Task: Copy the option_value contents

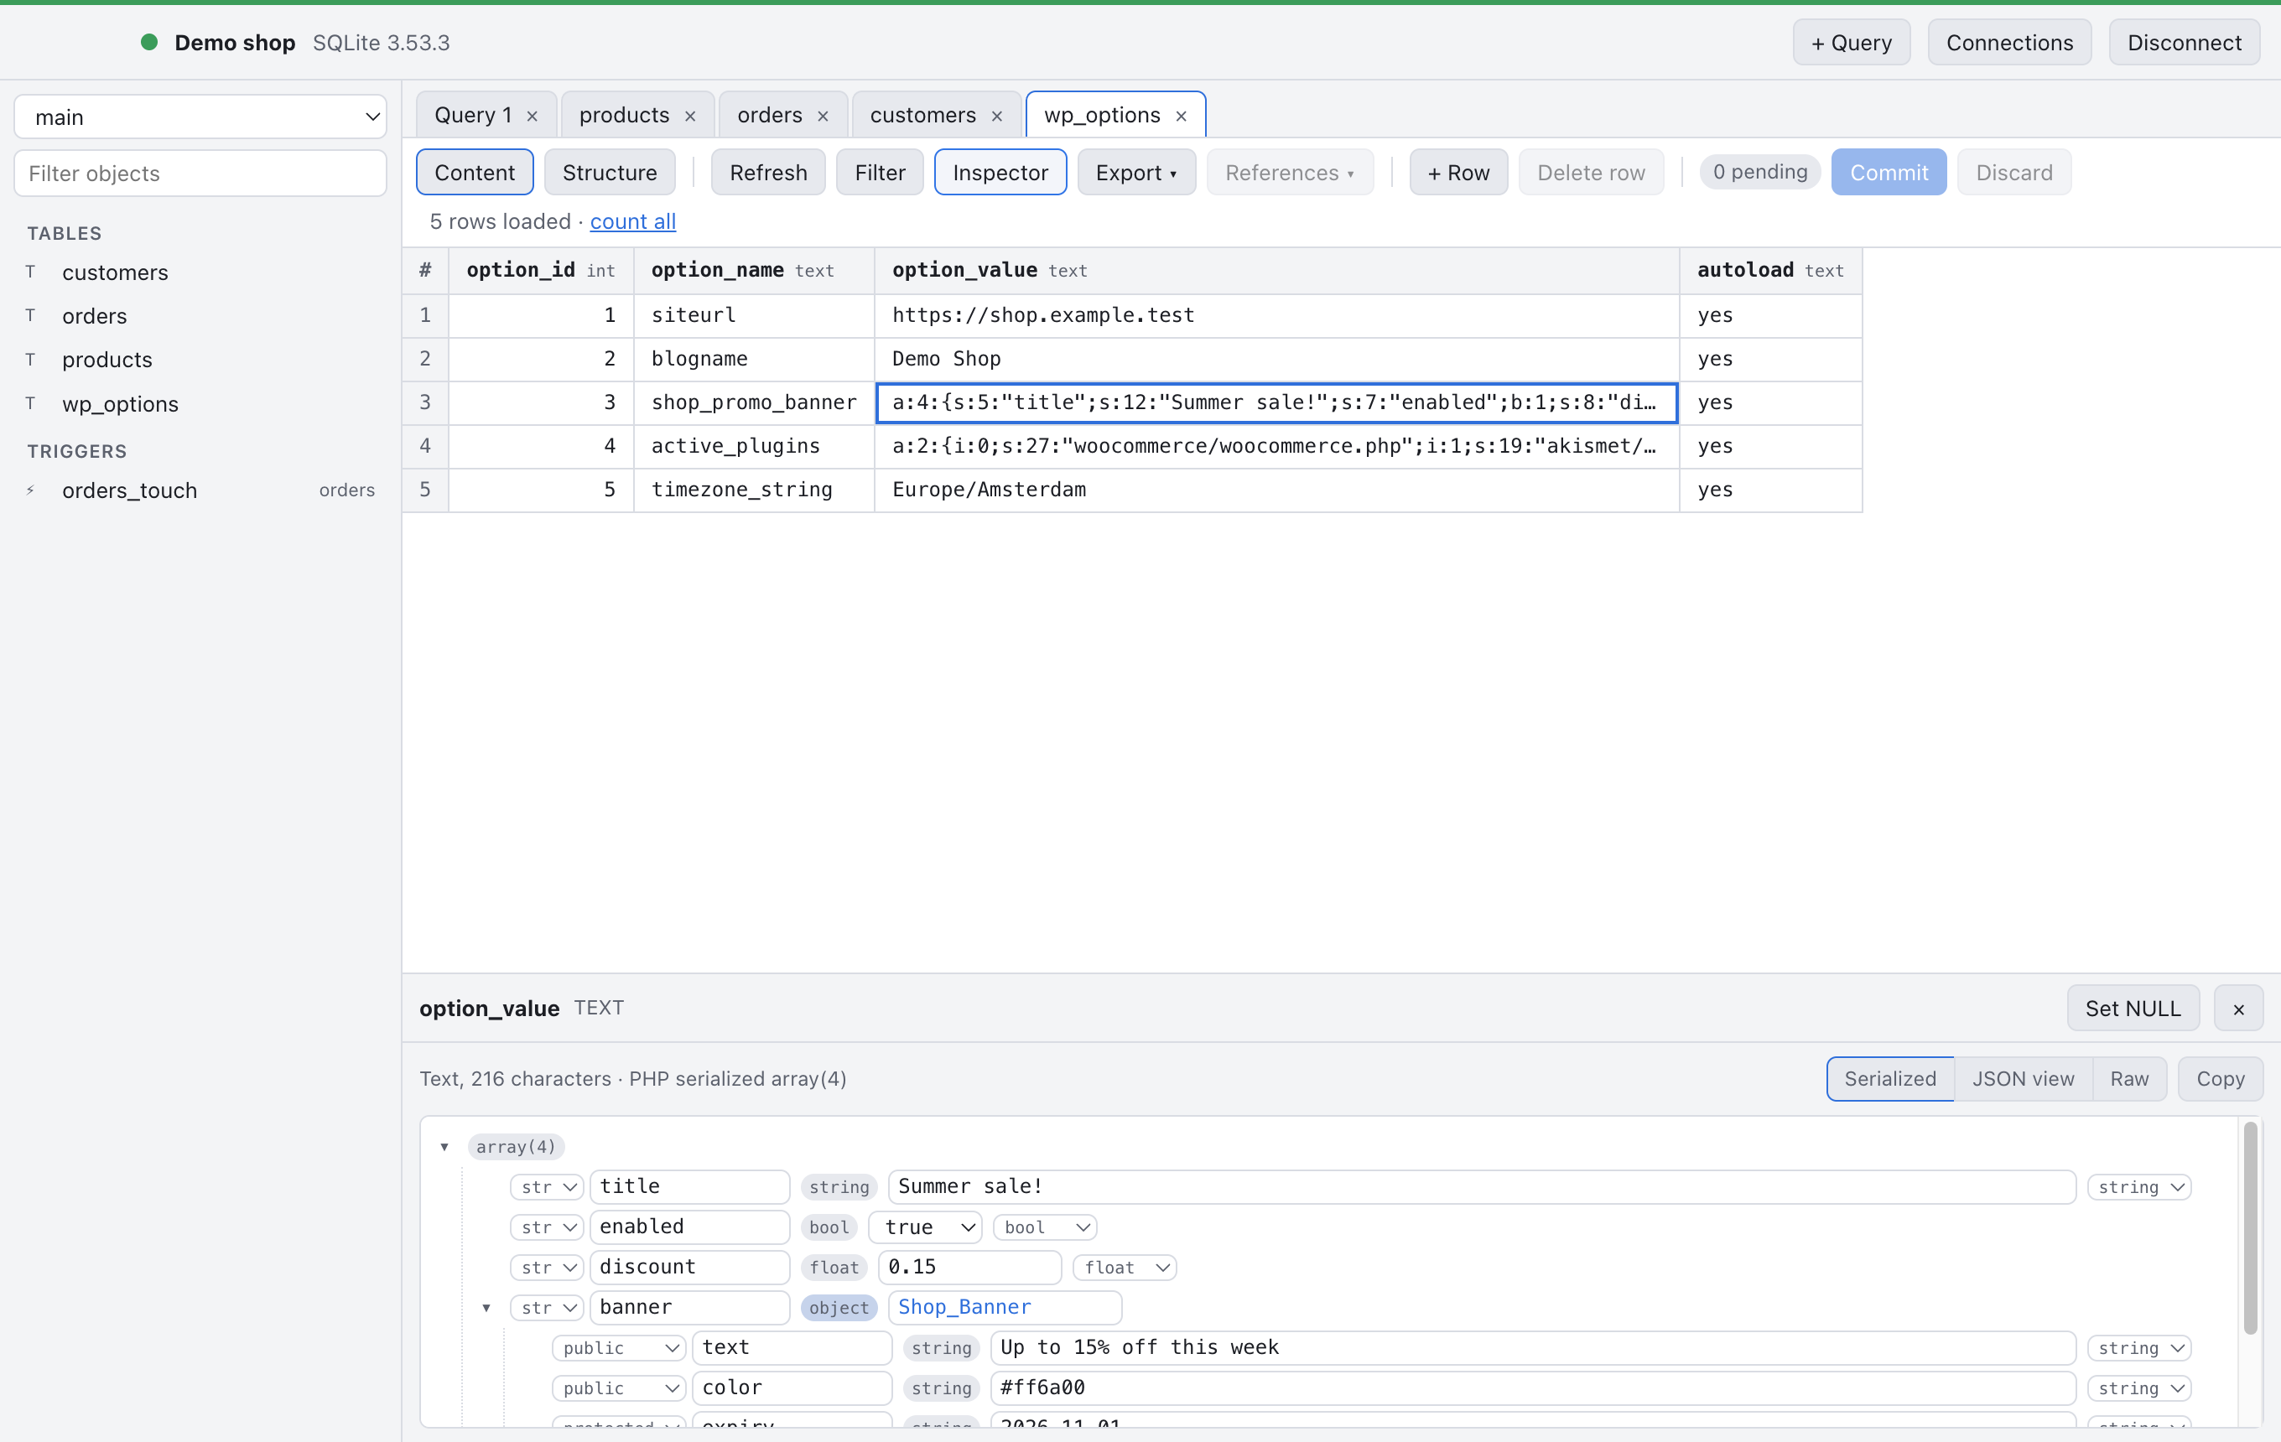Action: click(2221, 1079)
